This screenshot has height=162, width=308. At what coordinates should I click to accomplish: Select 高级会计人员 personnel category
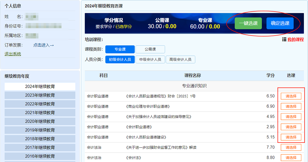180,59
